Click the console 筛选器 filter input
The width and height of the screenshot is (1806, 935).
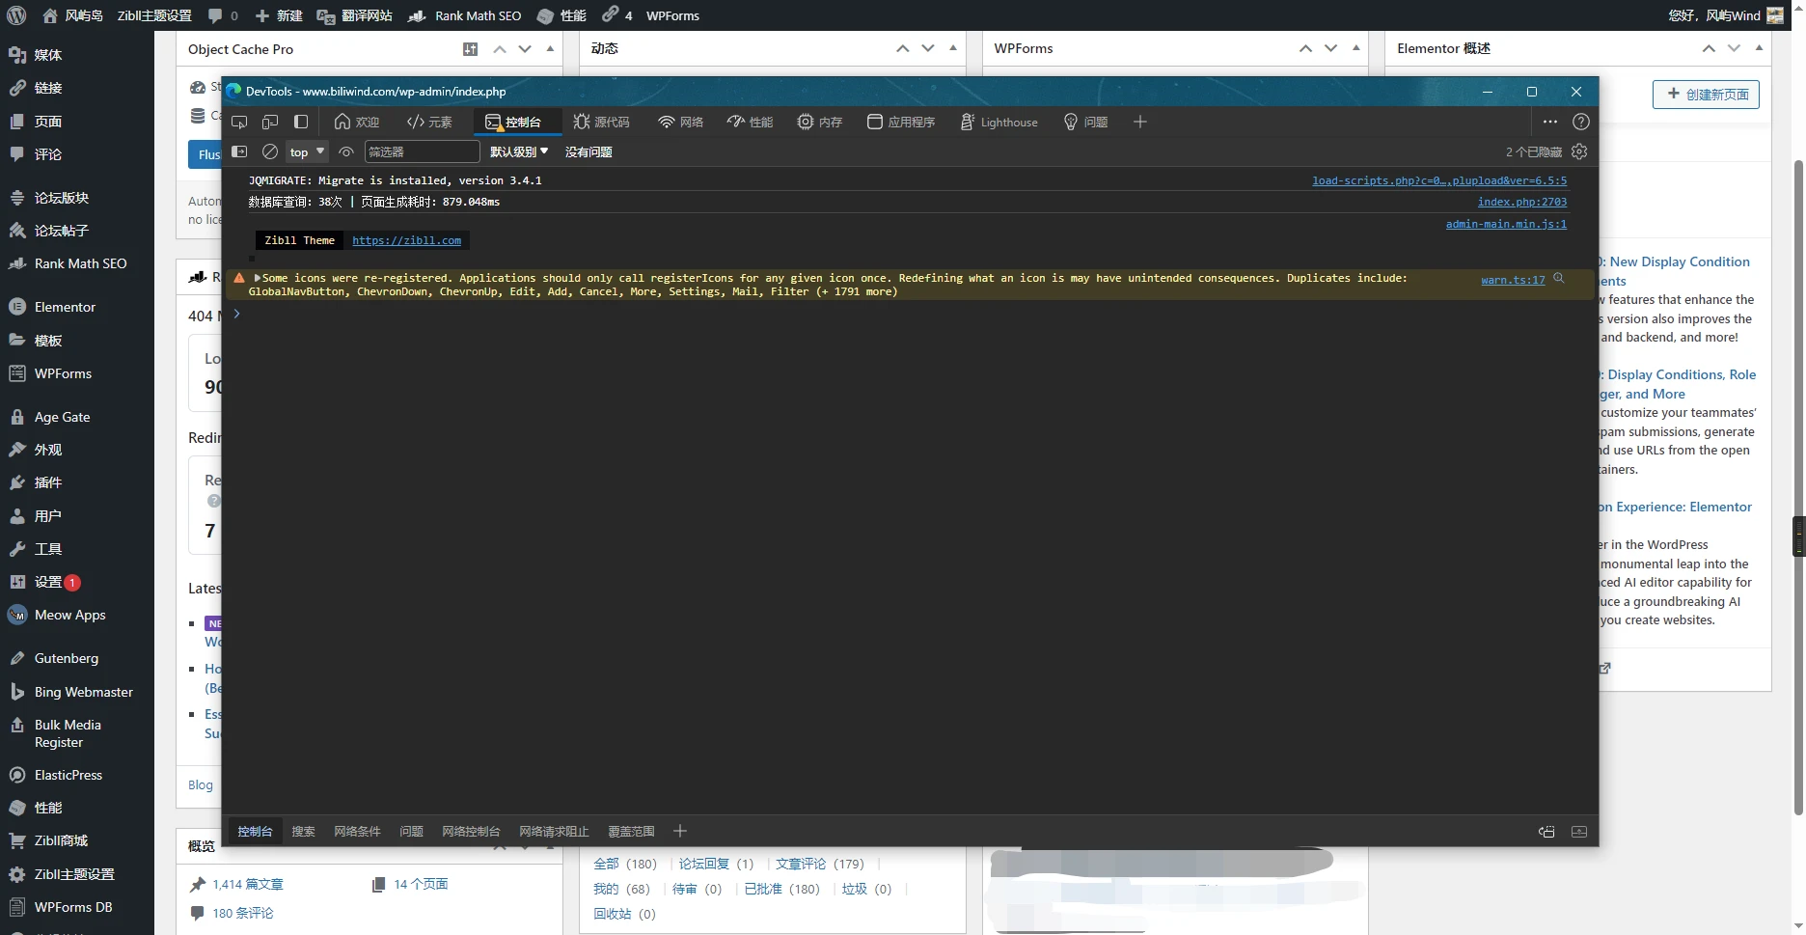(422, 151)
